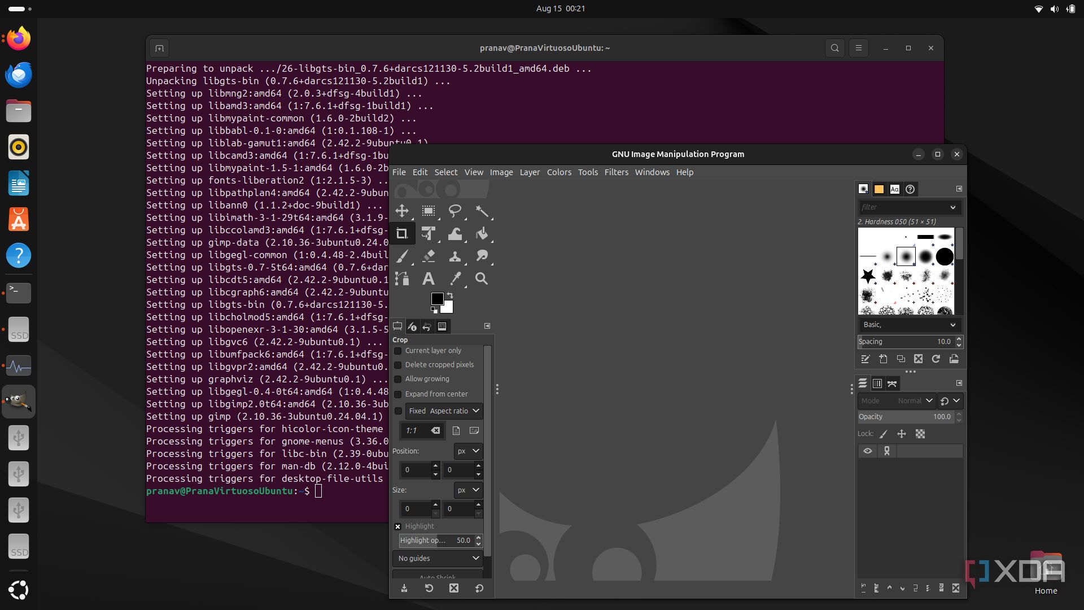Open the No guides dropdown
The width and height of the screenshot is (1084, 610).
(438, 559)
